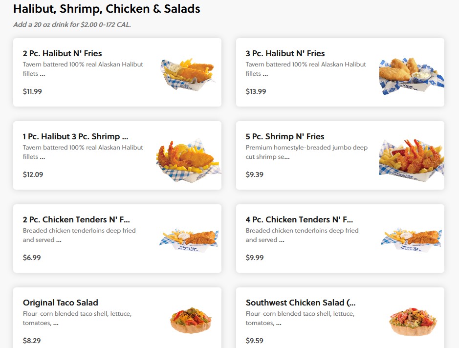Select the 2 Pc. Chicken Tenders image
Image resolution: width=459 pixels, height=348 pixels.
(189, 239)
